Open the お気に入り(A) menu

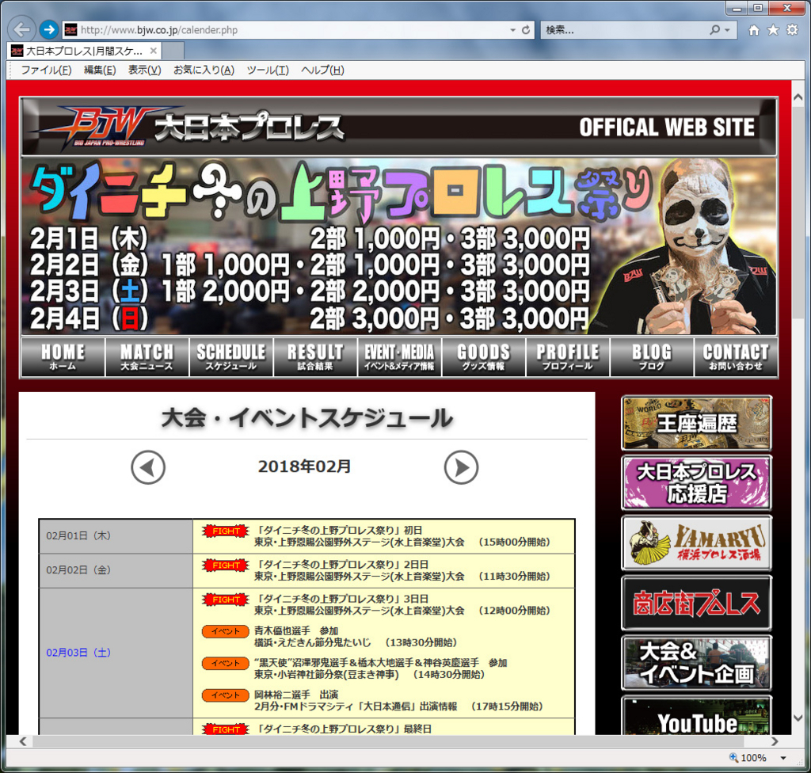204,70
